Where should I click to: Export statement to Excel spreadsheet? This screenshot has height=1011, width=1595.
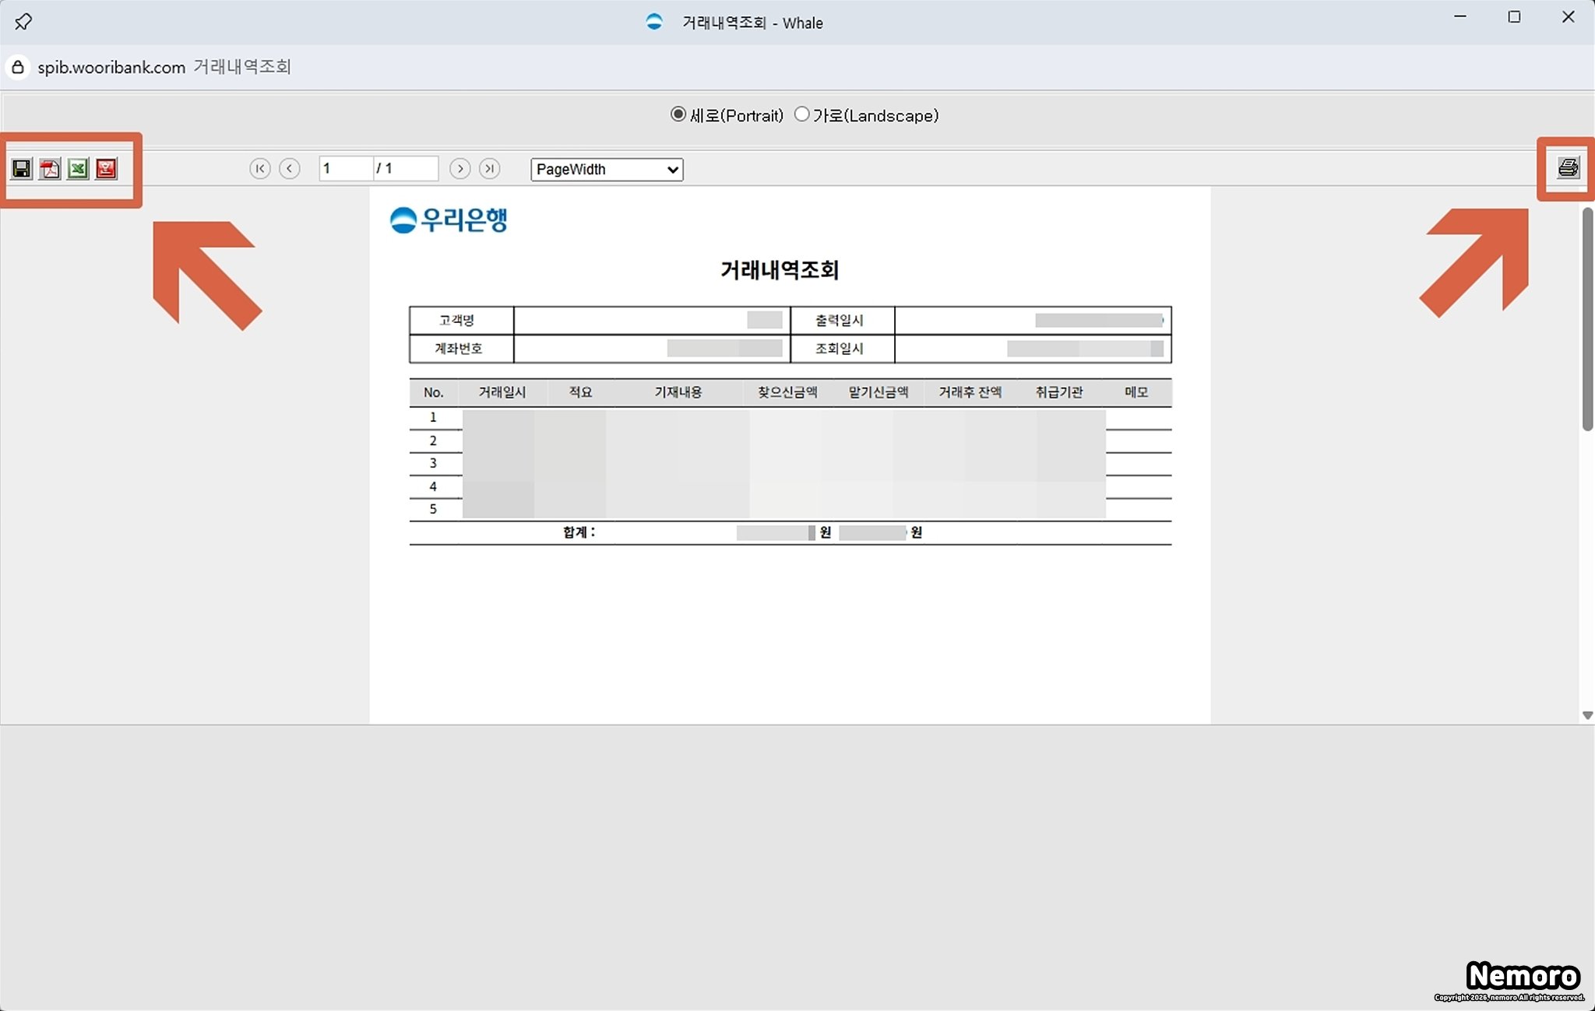coord(78,169)
